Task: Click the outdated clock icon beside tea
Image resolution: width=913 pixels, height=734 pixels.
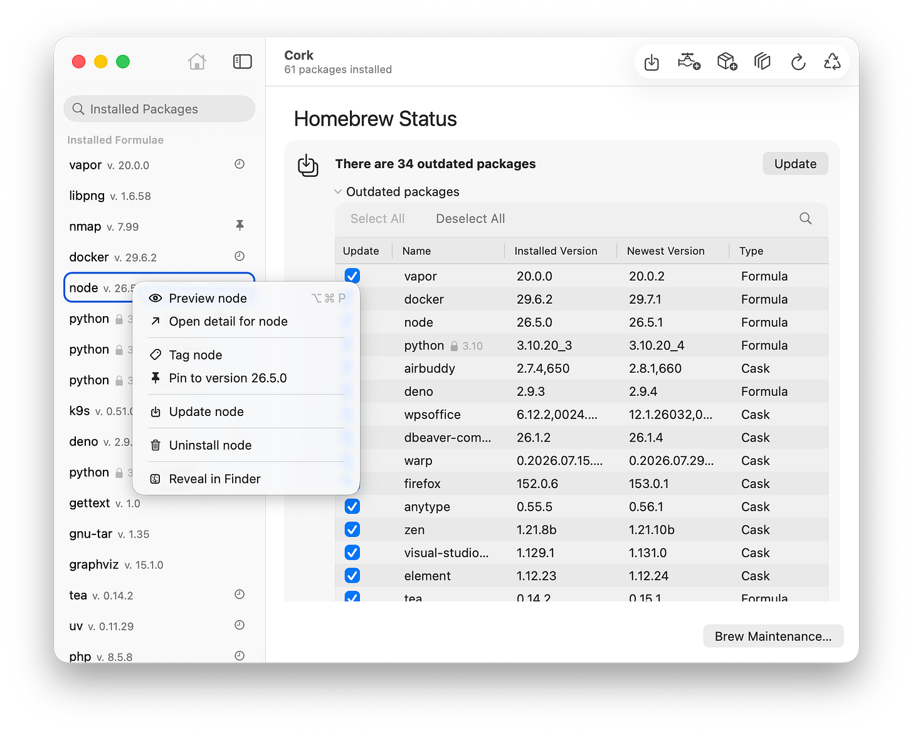Action: pyautogui.click(x=240, y=595)
